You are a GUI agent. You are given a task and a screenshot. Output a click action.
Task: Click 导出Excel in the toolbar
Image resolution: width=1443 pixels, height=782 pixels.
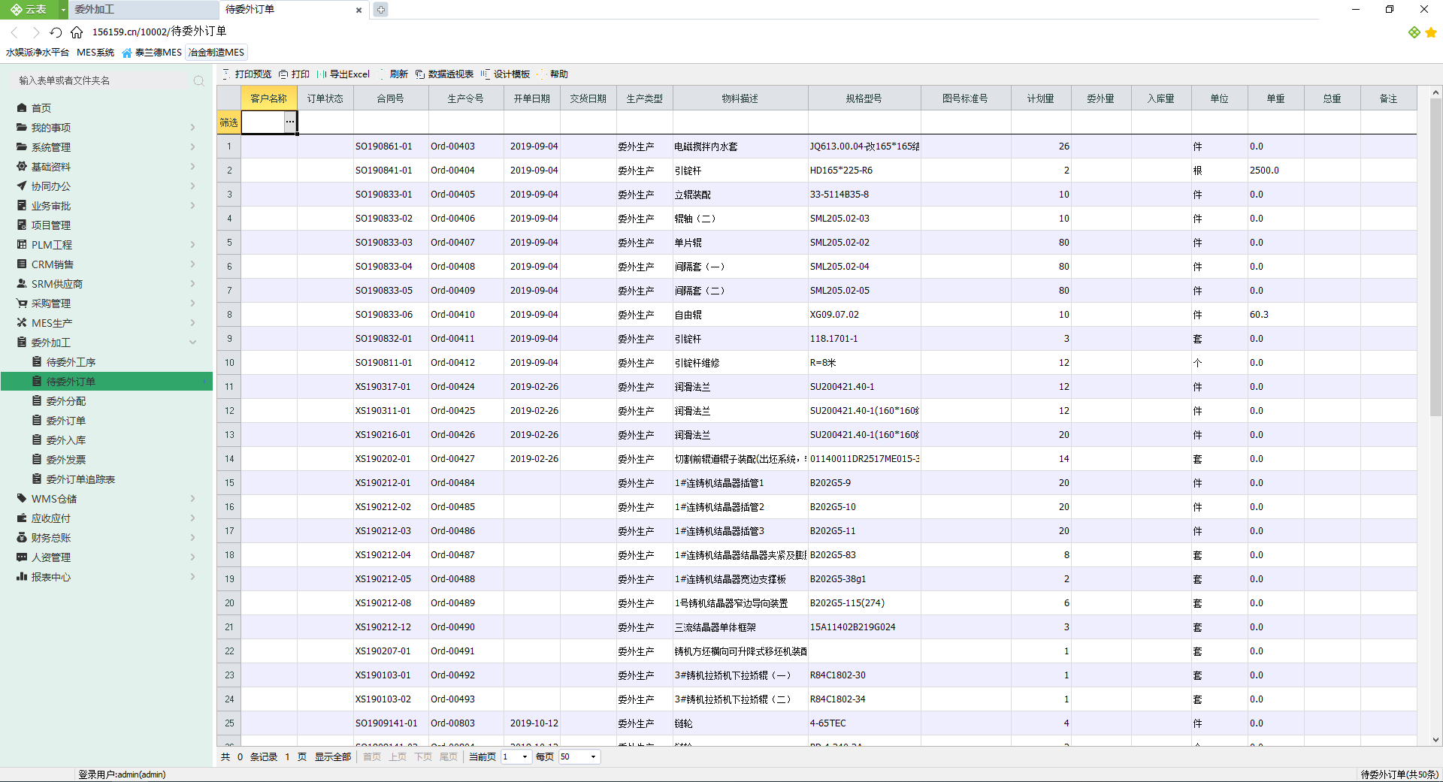point(343,74)
